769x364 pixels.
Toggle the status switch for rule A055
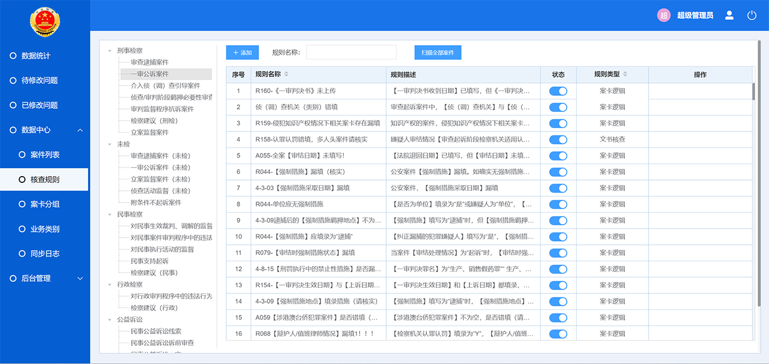(x=559, y=156)
